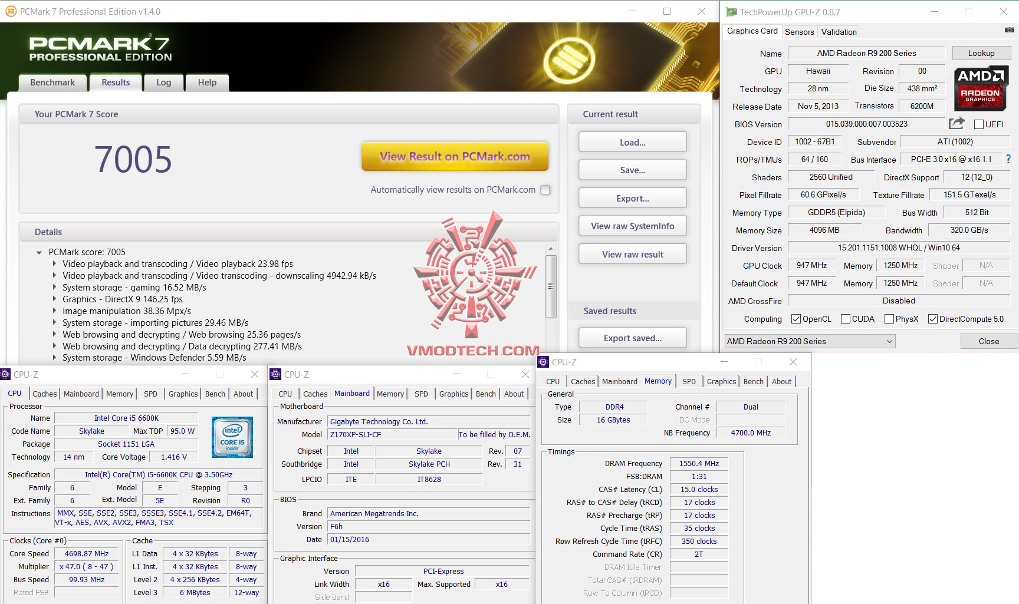The width and height of the screenshot is (1019, 604).
Task: Expand the System storage Windows Defender row
Action: [x=55, y=358]
